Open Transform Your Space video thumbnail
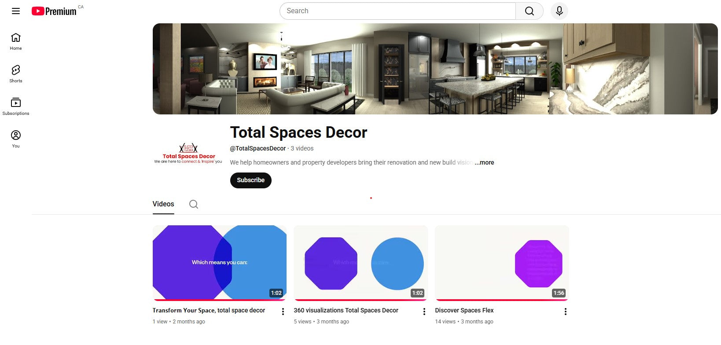 point(219,263)
